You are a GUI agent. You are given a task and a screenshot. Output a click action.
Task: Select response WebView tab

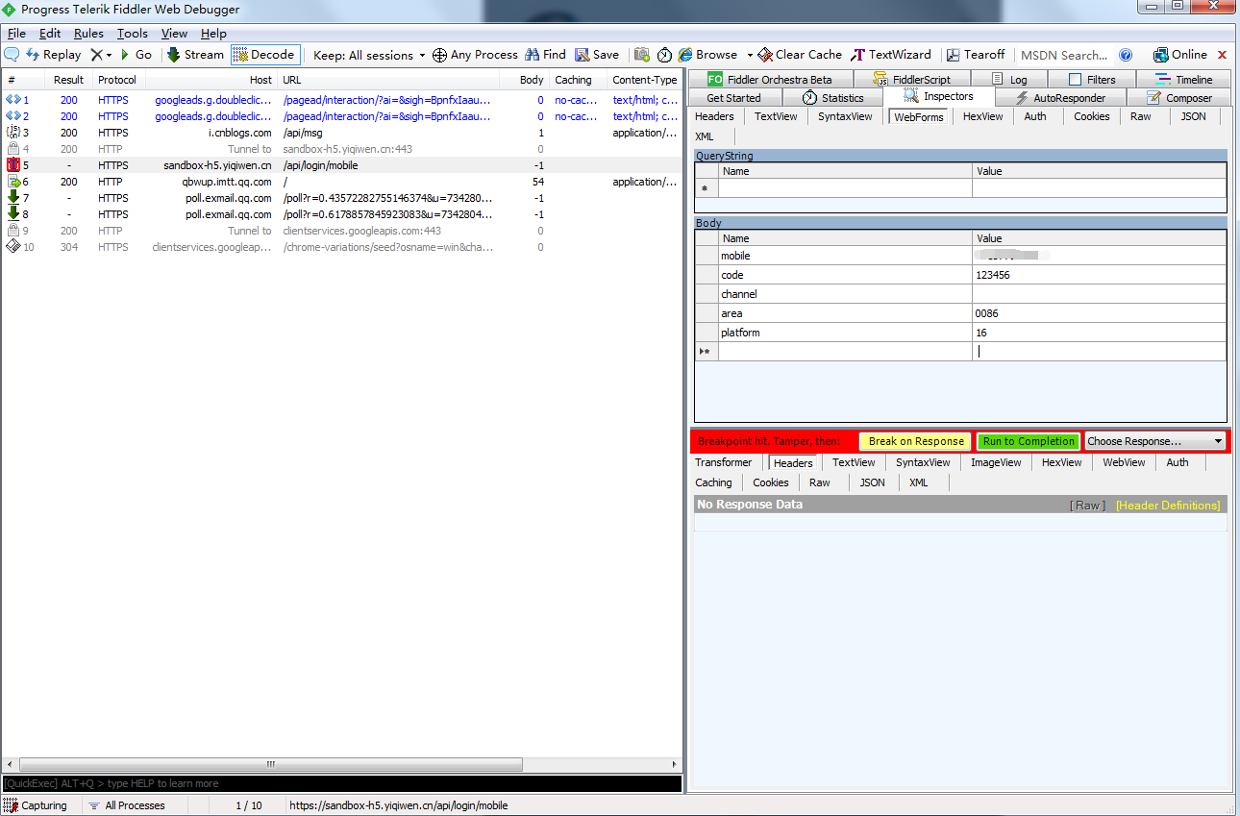pyautogui.click(x=1124, y=462)
